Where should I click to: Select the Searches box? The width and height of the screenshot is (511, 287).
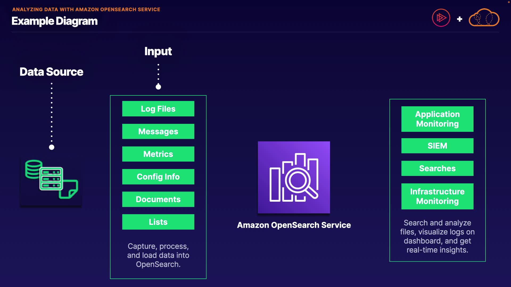pos(437,168)
